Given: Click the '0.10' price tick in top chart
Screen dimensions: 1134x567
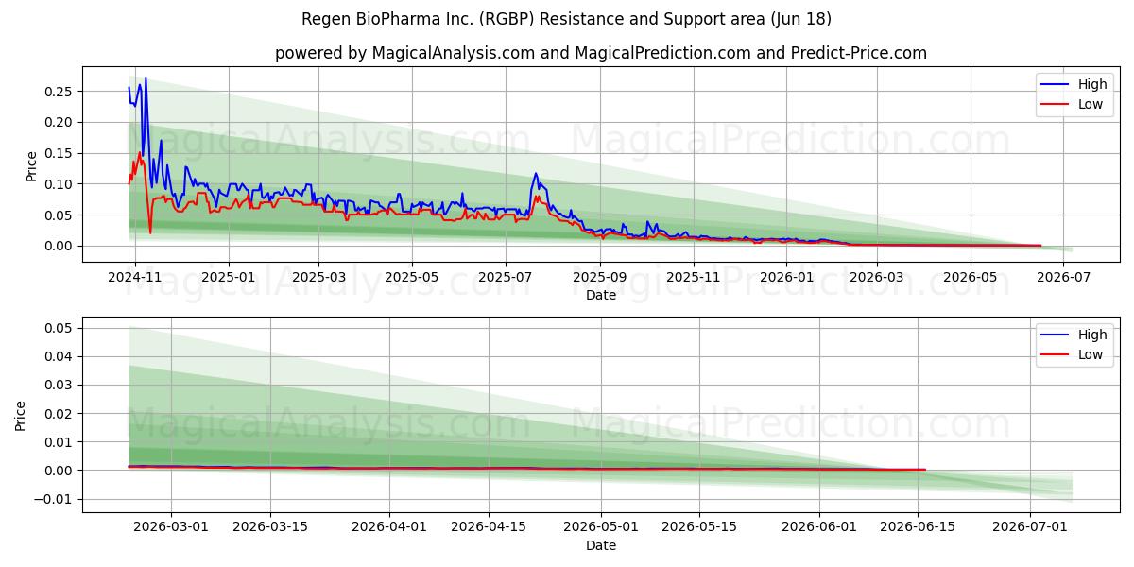Looking at the screenshot, I should pos(59,184).
